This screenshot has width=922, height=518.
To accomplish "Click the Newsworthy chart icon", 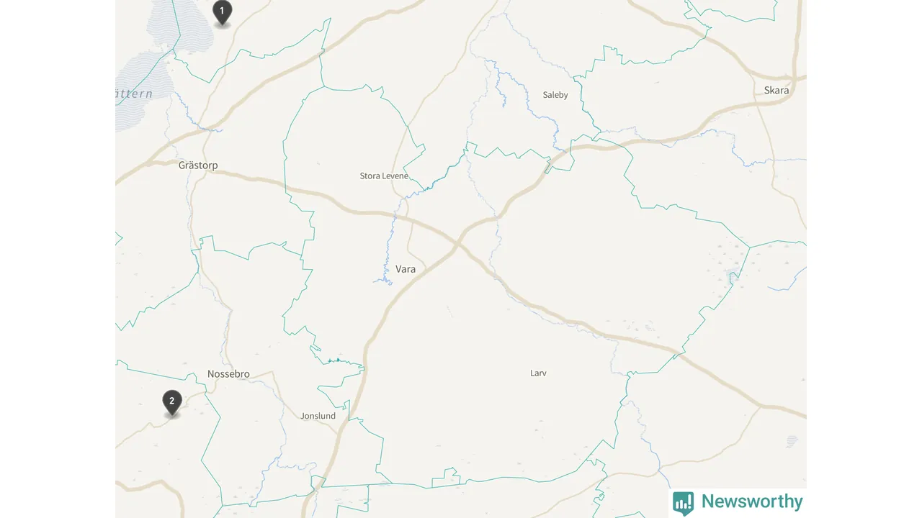I will tap(683, 502).
